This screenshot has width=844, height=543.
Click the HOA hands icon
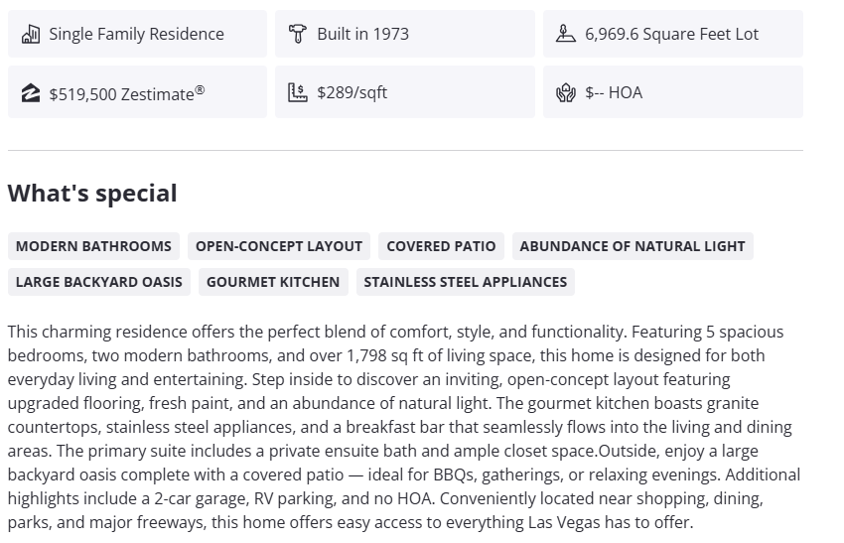566,93
